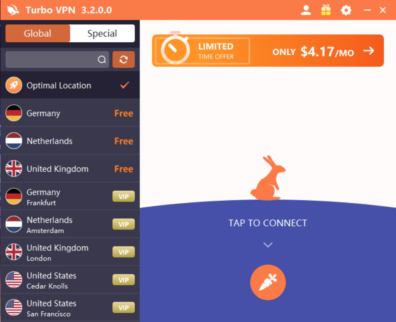This screenshot has width=396, height=322.
Task: Select the free United Kingdom server
Action: click(70, 169)
